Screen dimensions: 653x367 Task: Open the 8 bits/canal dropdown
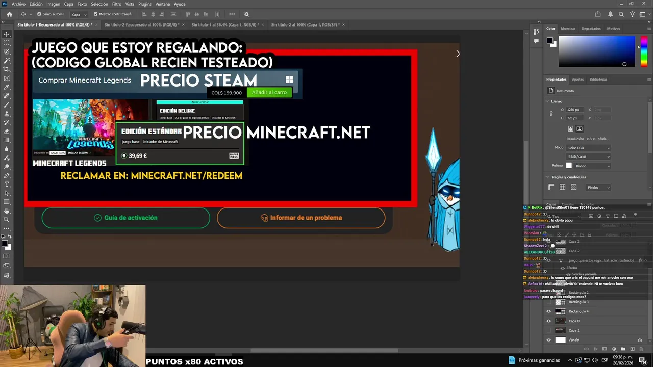click(589, 156)
